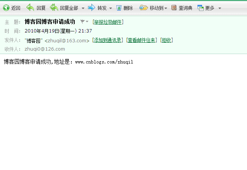Viewport: 247px width, 170px height.
Task: Click the 拒收 link
Action: click(167, 40)
